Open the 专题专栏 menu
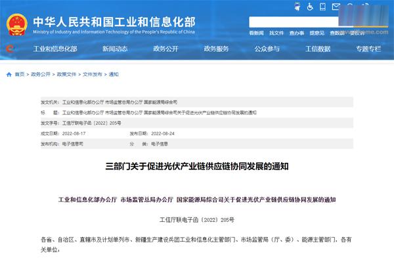 368,49
